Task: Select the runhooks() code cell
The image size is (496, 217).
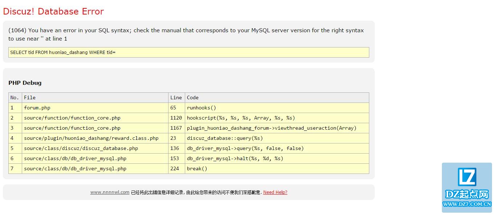Action: pyautogui.click(x=277, y=108)
